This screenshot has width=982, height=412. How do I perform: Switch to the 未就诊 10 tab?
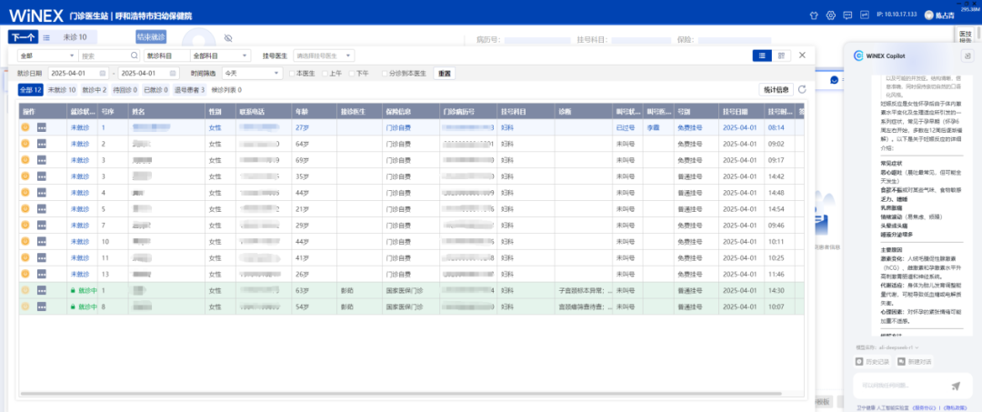tap(61, 90)
